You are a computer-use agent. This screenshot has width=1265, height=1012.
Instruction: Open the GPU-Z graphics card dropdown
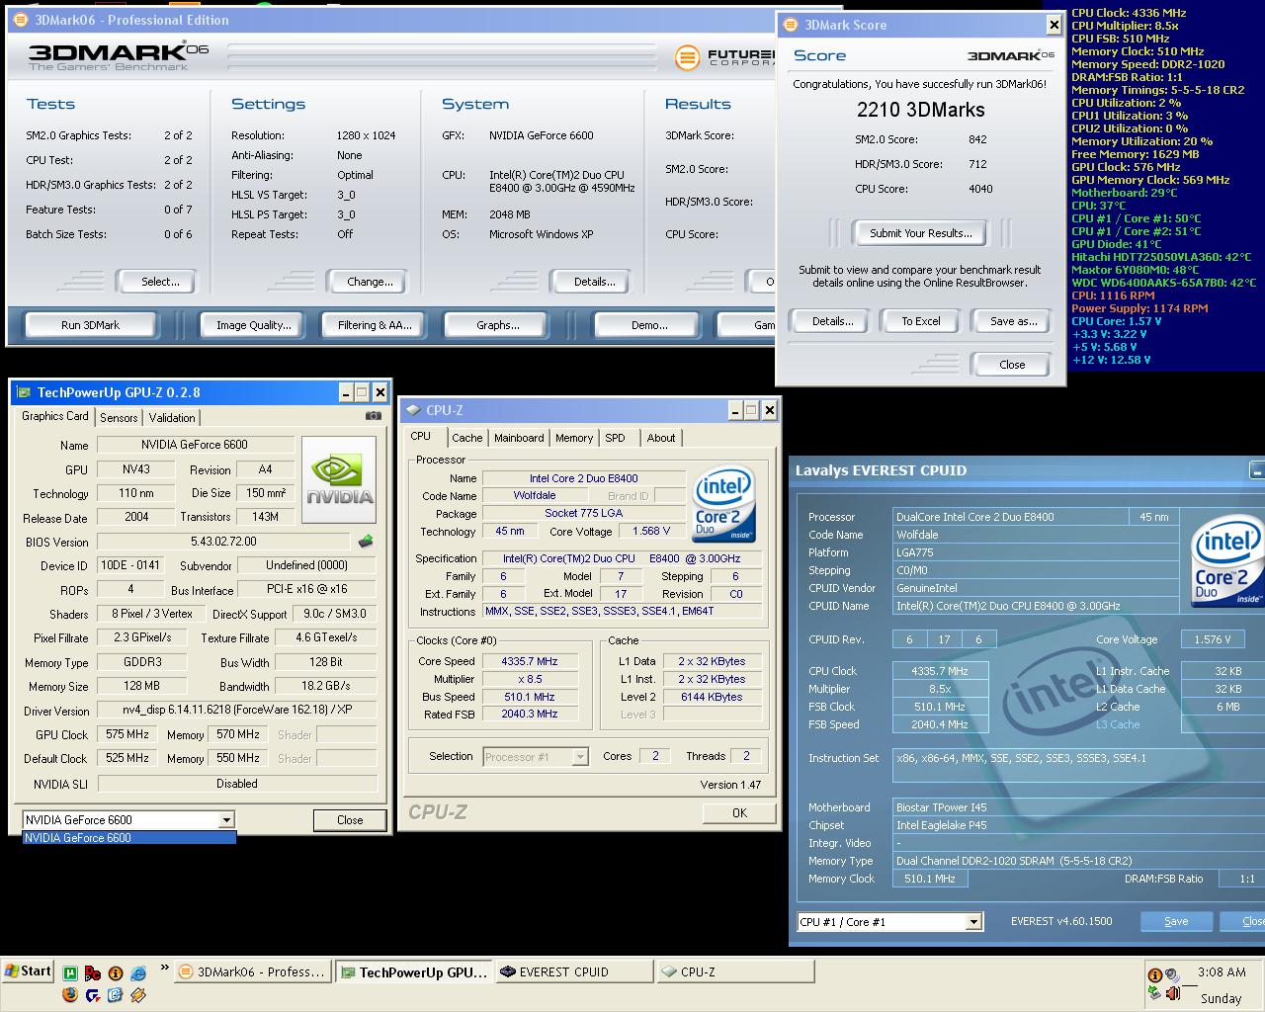(x=226, y=819)
